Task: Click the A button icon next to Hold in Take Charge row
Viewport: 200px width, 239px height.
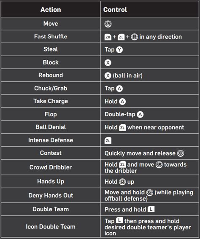Action: pos(122,102)
